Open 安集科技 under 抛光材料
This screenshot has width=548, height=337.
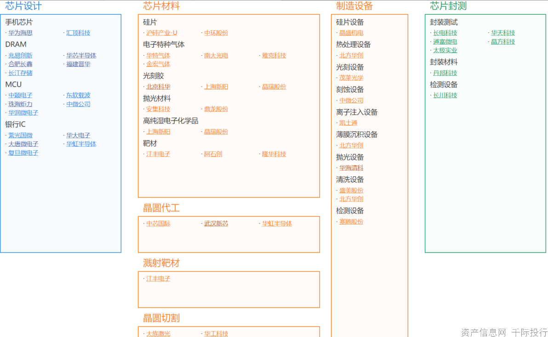pyautogui.click(x=158, y=109)
